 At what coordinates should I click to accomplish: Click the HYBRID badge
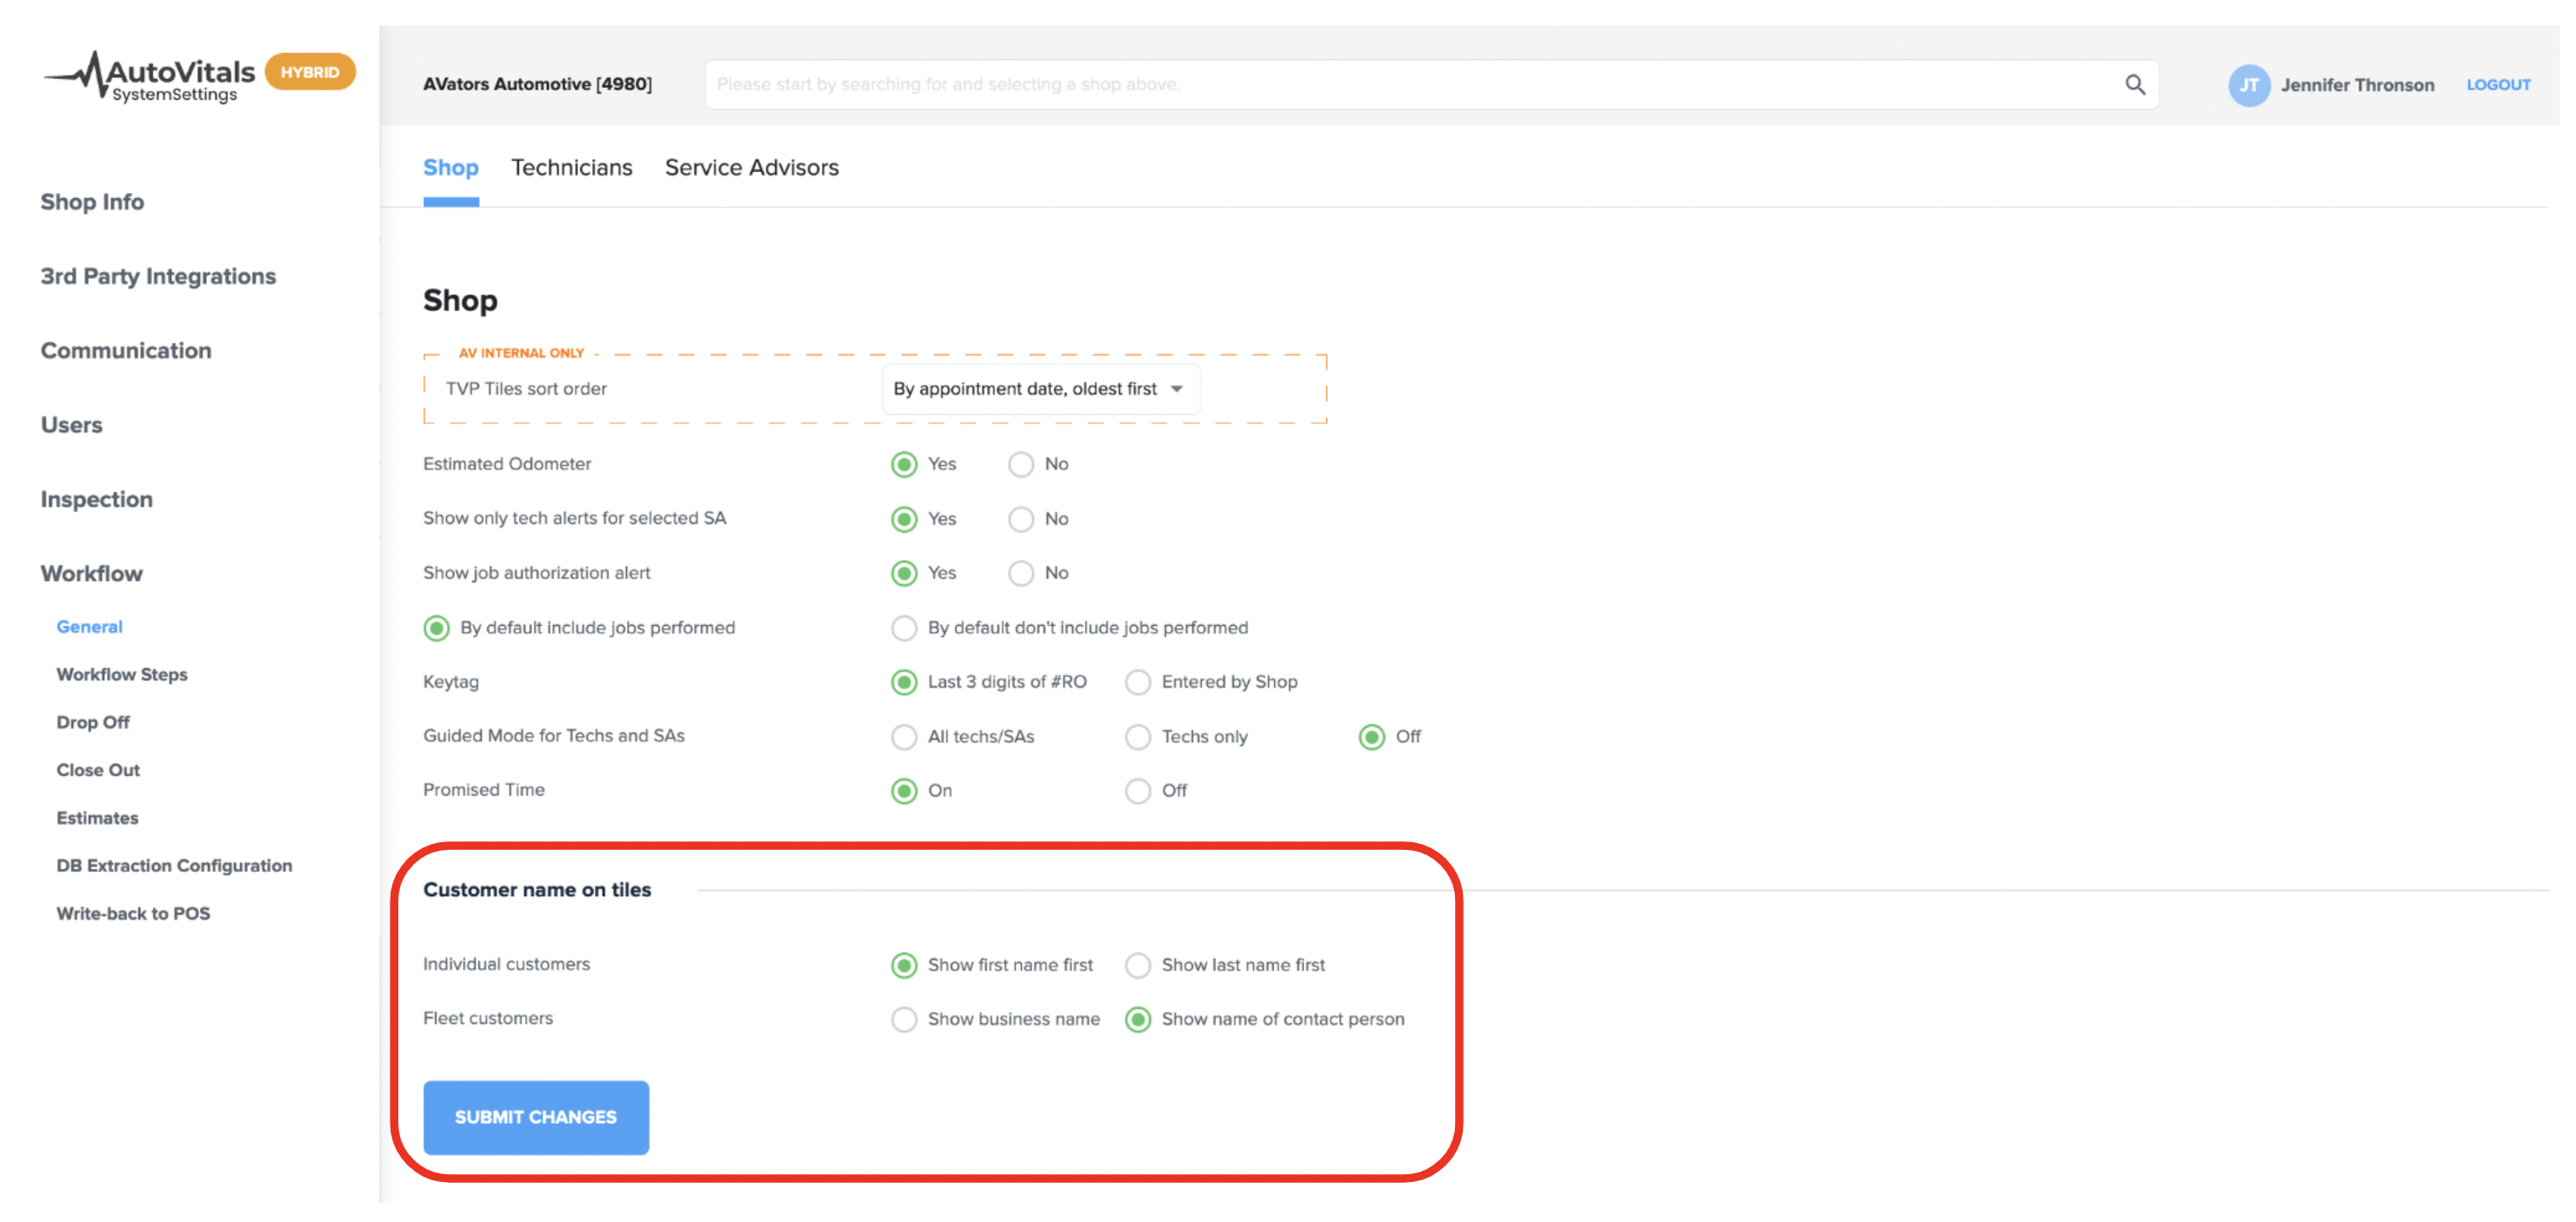(x=310, y=72)
